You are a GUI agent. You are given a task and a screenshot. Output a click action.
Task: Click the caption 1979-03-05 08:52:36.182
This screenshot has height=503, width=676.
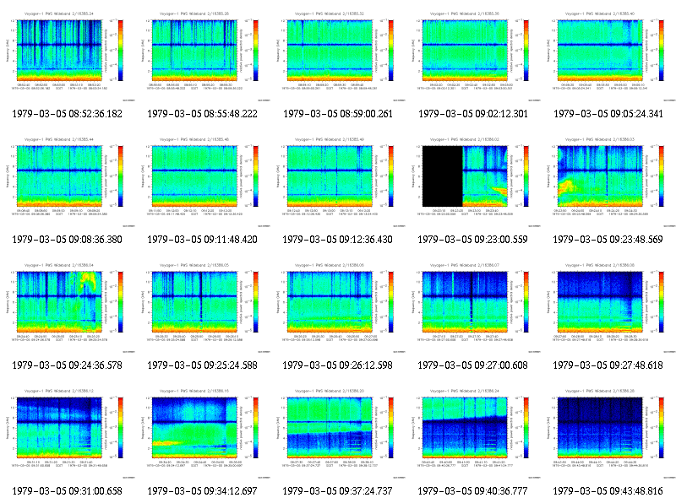tap(68, 114)
